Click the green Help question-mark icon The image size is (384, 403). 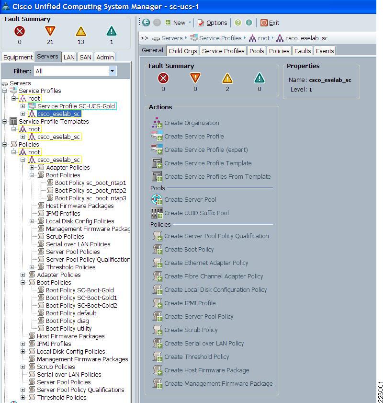point(238,23)
